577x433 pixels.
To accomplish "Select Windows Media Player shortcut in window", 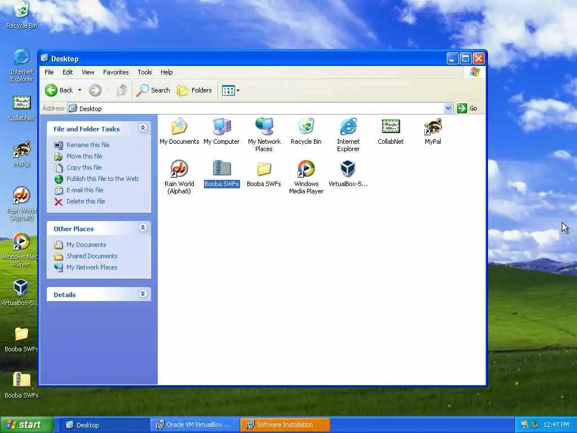I will [306, 169].
